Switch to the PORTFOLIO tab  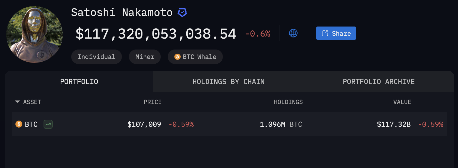79,82
